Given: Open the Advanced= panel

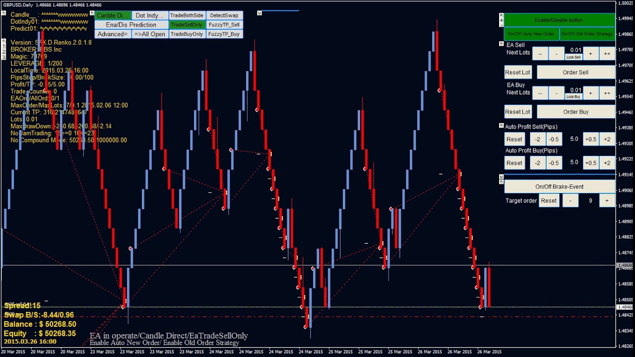Looking at the screenshot, I should pos(113,34).
